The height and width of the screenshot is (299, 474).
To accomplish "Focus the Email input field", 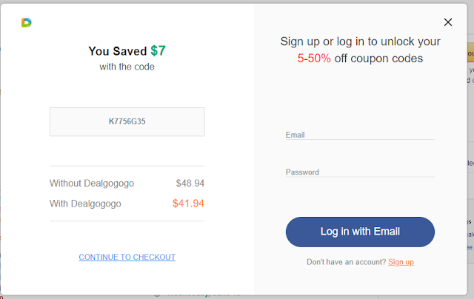I will tap(359, 134).
